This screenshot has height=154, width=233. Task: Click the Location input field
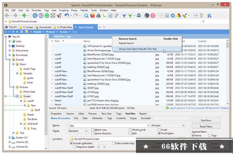[x=124, y=139]
